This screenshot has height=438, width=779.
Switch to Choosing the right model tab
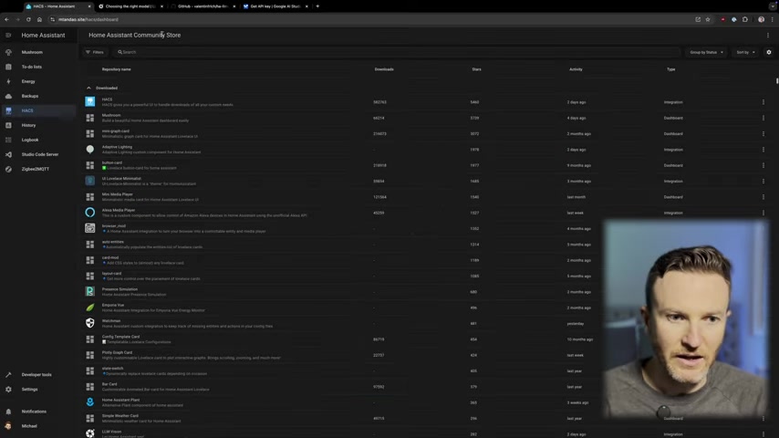click(x=130, y=6)
